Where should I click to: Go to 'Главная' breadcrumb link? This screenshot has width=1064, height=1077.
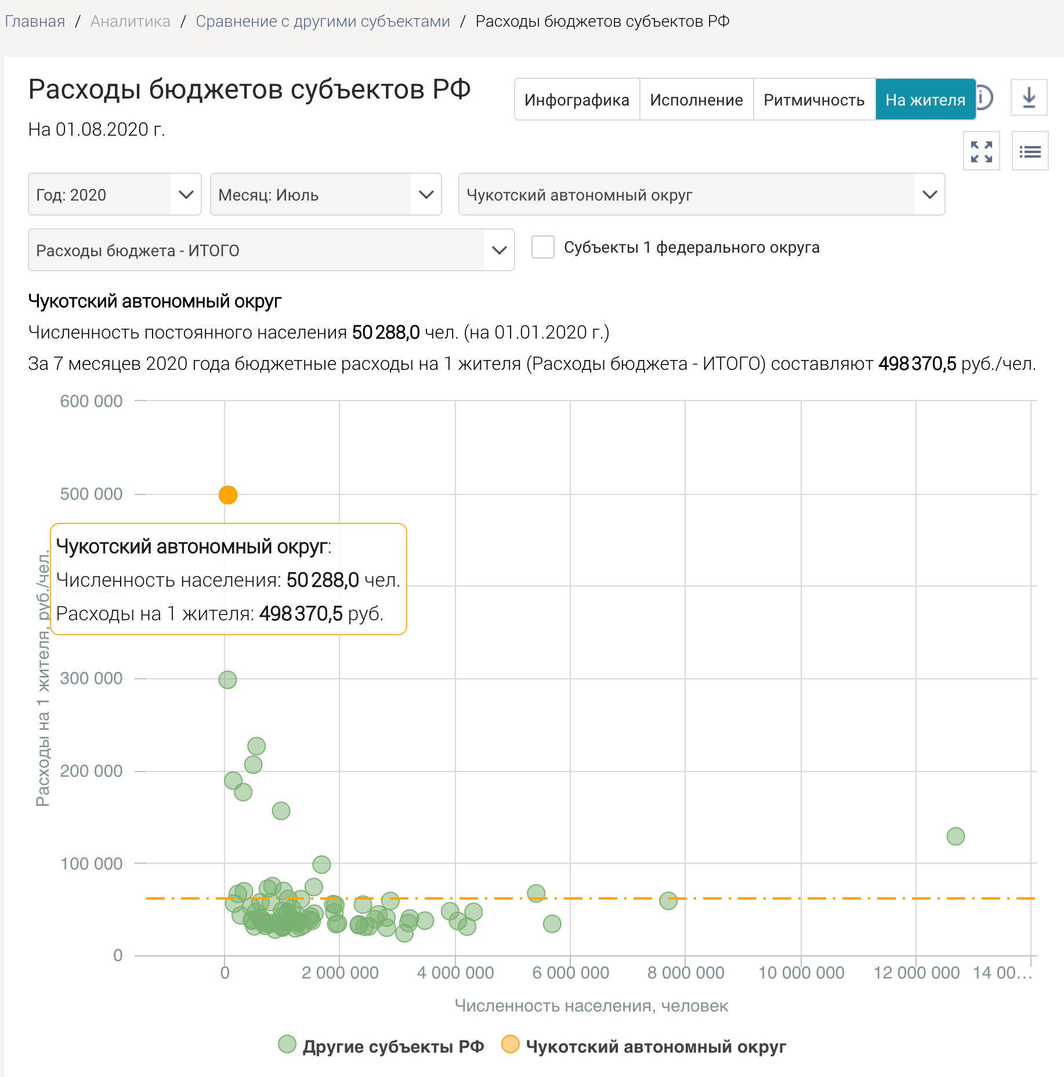click(x=35, y=21)
